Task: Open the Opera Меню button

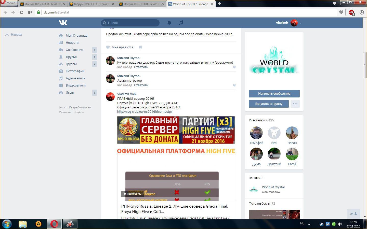Action: (9, 3)
